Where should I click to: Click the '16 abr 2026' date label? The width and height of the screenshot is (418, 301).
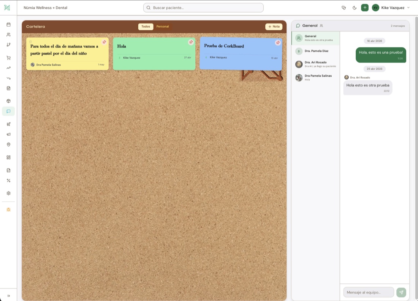[374, 41]
